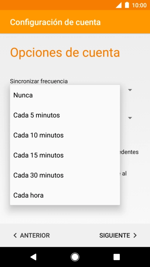
Task: Tap the Android back navigation icon
Action: 33,257
